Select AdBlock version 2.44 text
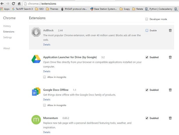 coord(60,30)
